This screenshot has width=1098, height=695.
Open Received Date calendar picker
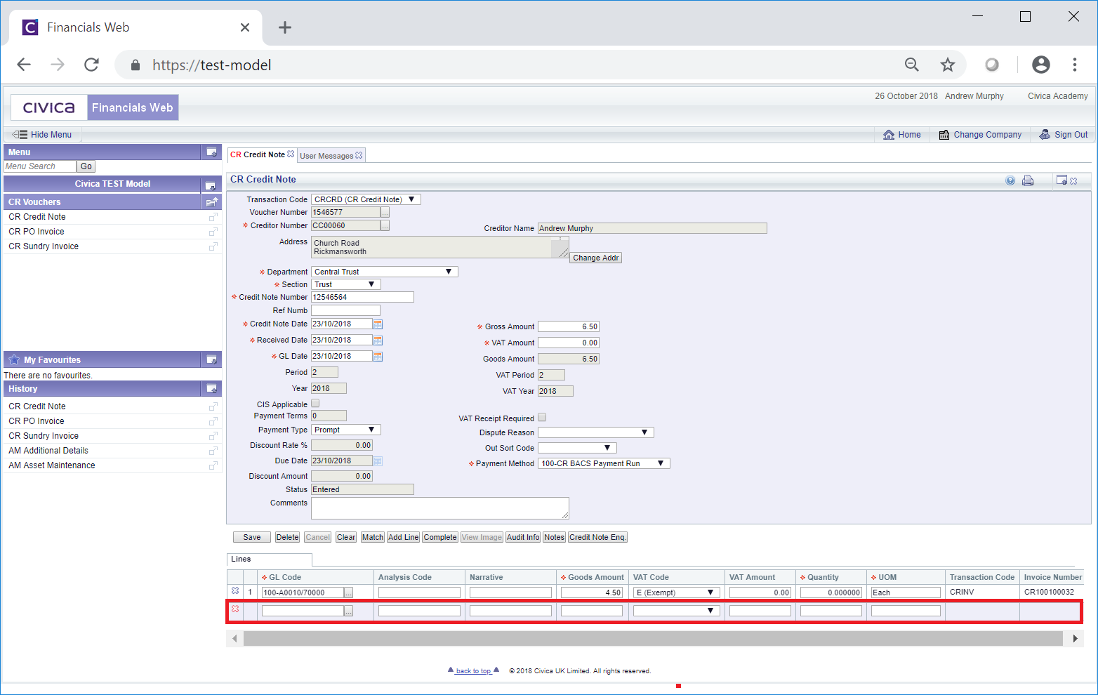378,340
